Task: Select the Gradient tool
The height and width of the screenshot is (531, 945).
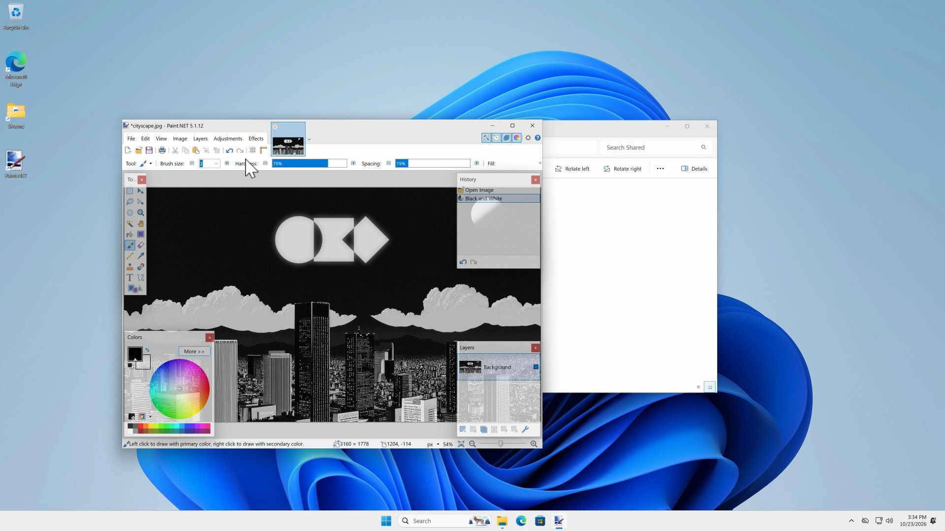Action: point(141,234)
